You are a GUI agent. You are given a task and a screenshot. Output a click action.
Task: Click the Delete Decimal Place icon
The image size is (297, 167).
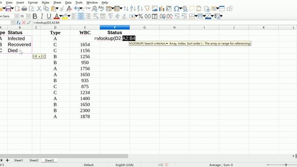tap(170, 16)
